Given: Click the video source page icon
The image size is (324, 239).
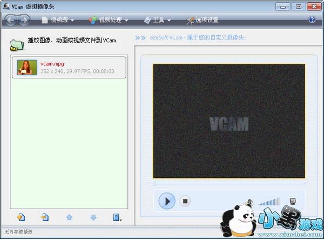Looking at the screenshot, I should coord(45,20).
